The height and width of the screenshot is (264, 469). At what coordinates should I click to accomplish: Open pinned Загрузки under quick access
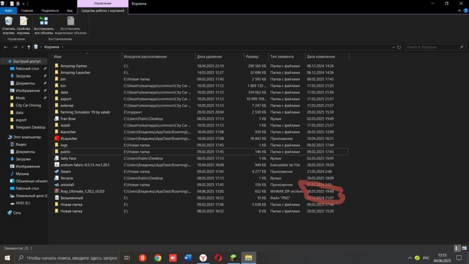23,76
